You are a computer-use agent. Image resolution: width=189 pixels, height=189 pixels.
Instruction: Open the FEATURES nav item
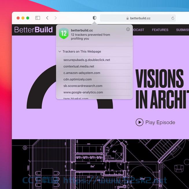(x=160, y=30)
